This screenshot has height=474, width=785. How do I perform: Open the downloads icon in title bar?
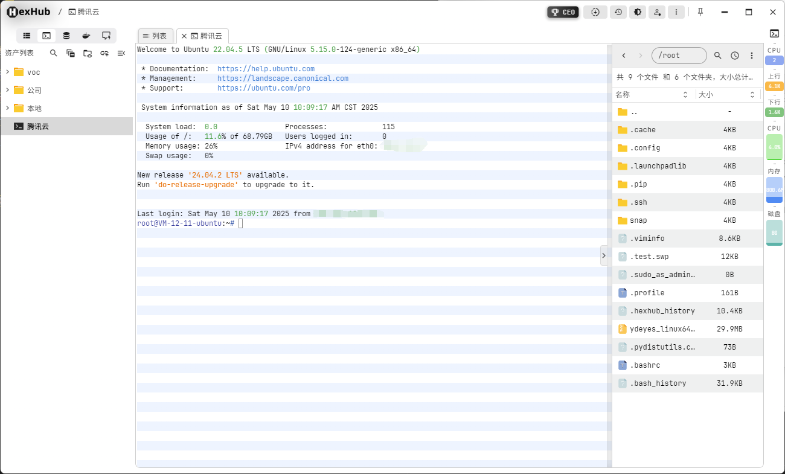coord(595,12)
